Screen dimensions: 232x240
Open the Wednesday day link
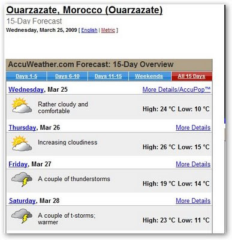tap(26, 89)
